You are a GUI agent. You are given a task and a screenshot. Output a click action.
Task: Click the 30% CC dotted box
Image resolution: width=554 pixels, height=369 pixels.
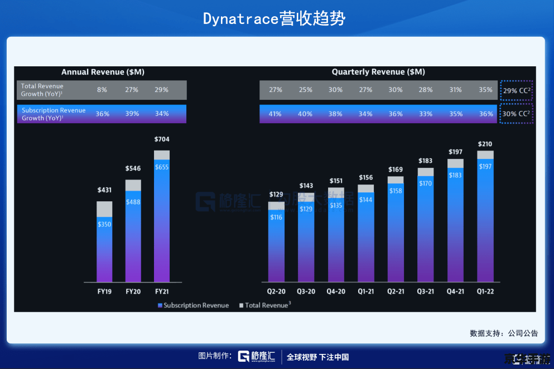516,114
